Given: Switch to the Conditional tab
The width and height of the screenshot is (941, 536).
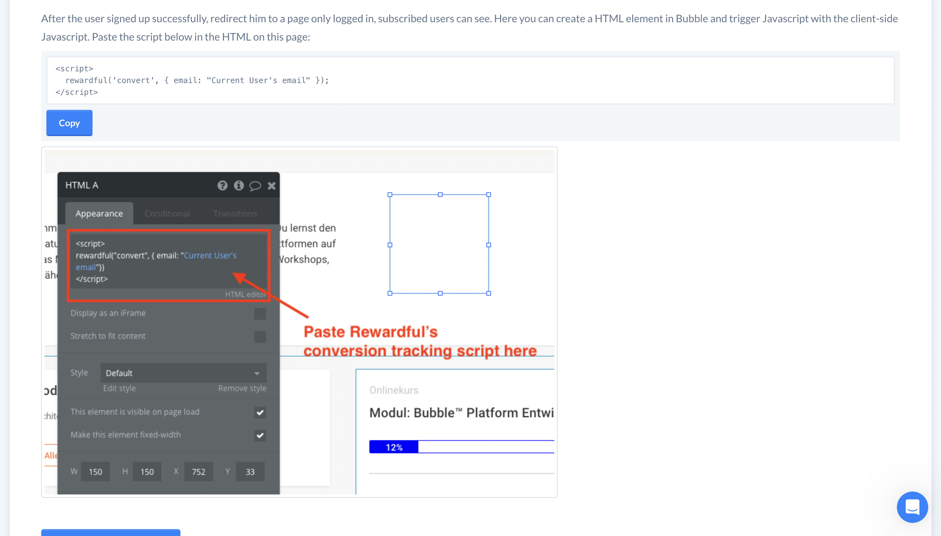Looking at the screenshot, I should coord(167,214).
